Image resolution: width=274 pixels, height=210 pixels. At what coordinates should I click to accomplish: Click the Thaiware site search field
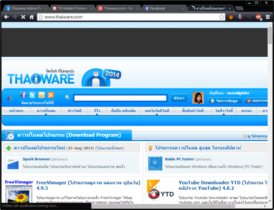tap(120, 98)
